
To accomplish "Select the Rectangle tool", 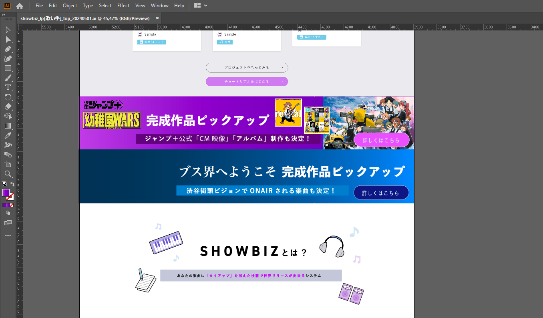I will [8, 68].
